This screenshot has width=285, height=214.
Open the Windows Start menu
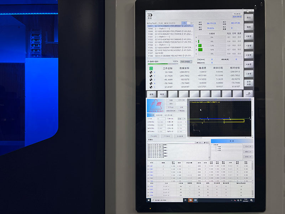coord(149,200)
